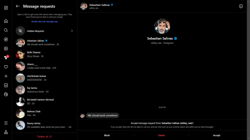The image size is (250, 140).
Task: Open Notifications heart icon
Action: click(x=6, y=67)
